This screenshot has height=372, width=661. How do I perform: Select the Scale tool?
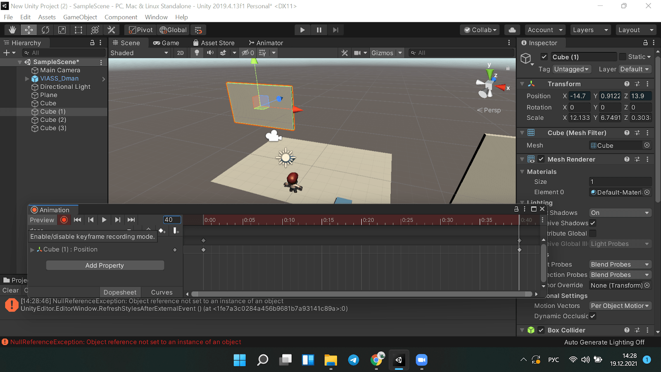click(x=62, y=30)
